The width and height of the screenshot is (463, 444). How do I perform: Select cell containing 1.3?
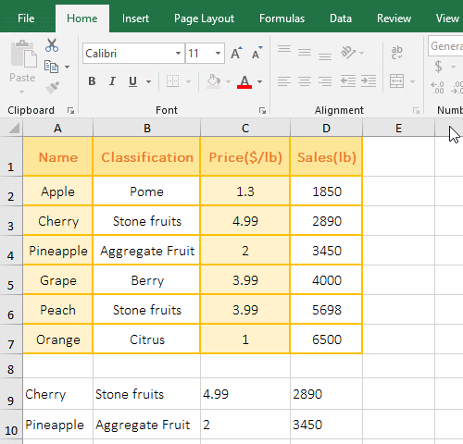tap(245, 191)
